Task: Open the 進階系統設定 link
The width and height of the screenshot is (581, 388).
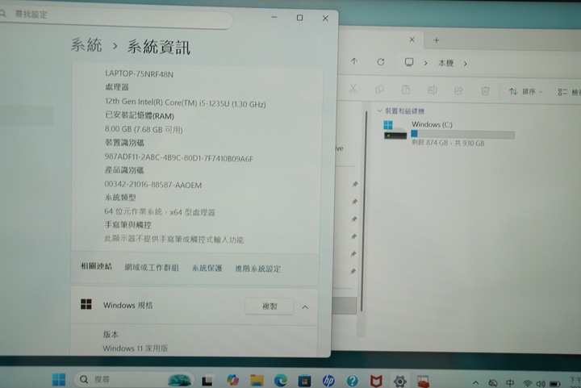Action: pyautogui.click(x=257, y=268)
